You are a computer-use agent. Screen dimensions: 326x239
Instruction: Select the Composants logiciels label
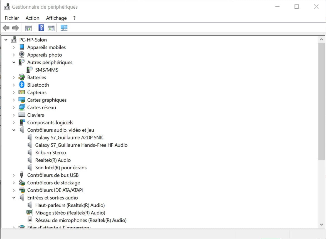[x=50, y=123]
